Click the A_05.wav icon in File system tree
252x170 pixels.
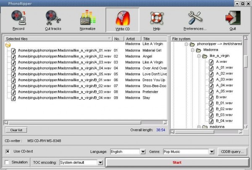click(x=211, y=92)
